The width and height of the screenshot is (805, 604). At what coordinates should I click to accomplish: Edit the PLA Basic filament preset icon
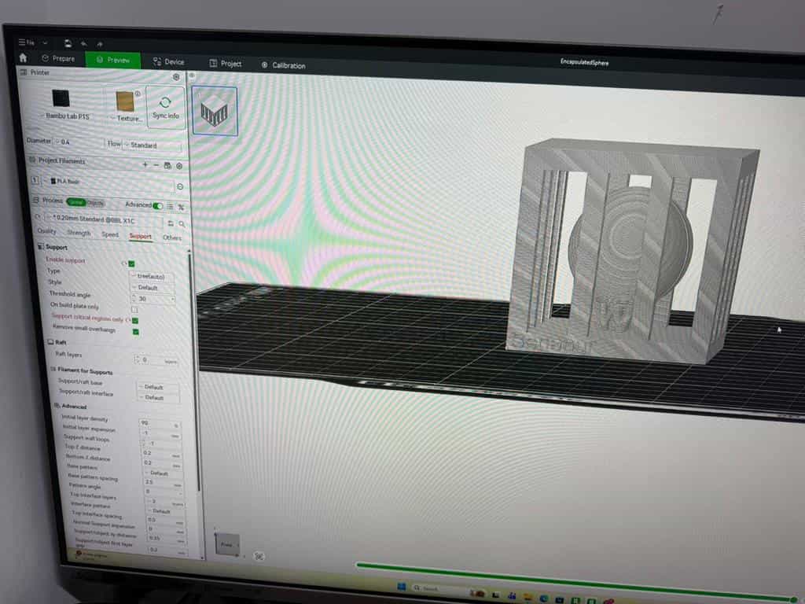(x=180, y=186)
